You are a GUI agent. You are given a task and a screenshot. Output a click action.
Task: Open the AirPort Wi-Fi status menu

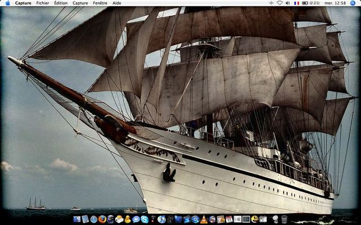click(x=280, y=3)
